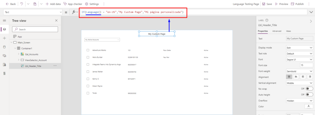Click inside the formula bar text

point(133,12)
